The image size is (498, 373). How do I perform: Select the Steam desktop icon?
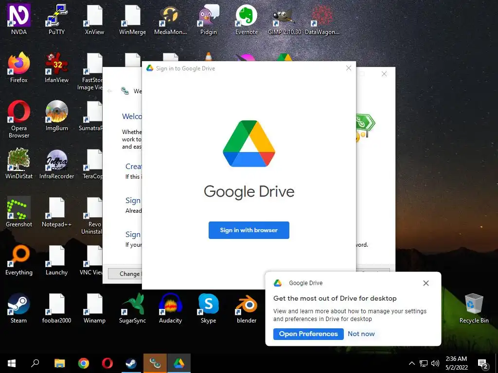coord(19,308)
